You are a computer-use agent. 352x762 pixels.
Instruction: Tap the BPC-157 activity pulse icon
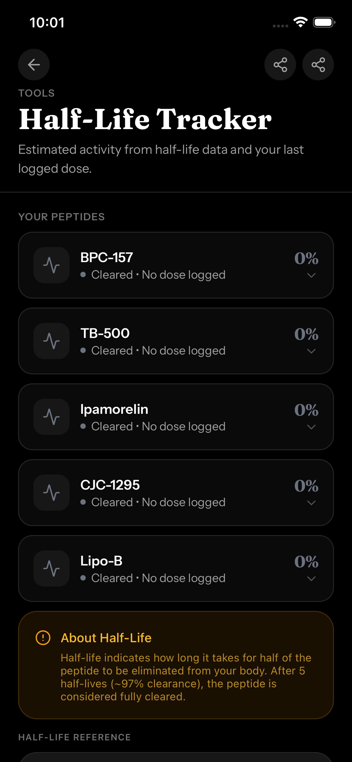point(51,265)
